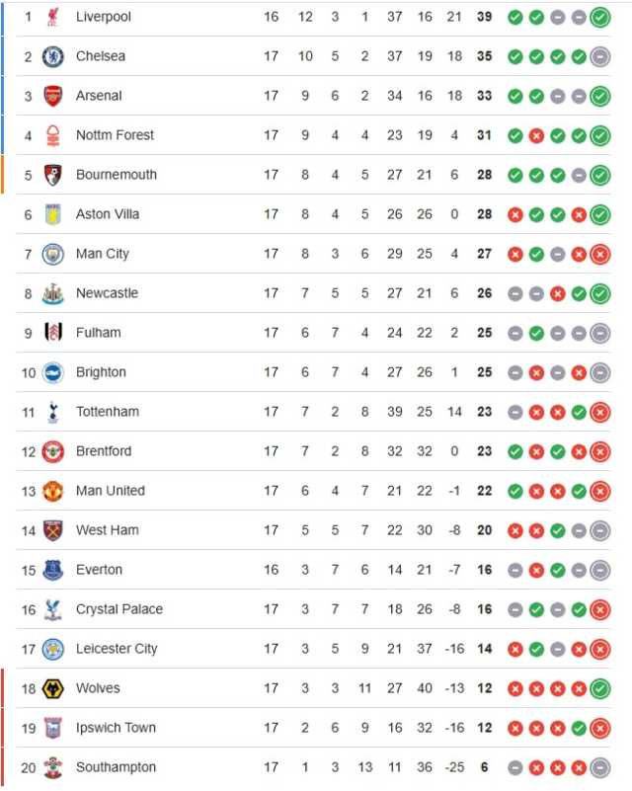Click the Man City club badge
Screen dimensions: 632x791
click(x=53, y=254)
